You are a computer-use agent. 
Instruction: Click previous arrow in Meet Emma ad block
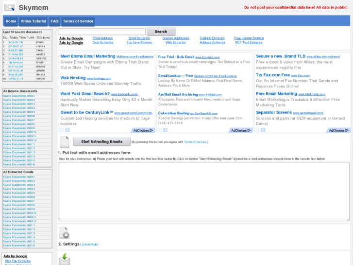(x=62, y=130)
